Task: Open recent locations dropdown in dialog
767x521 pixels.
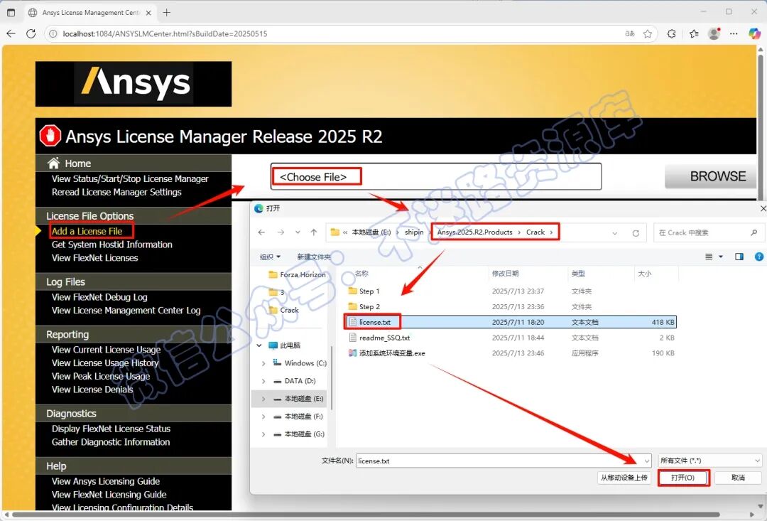Action: (298, 232)
